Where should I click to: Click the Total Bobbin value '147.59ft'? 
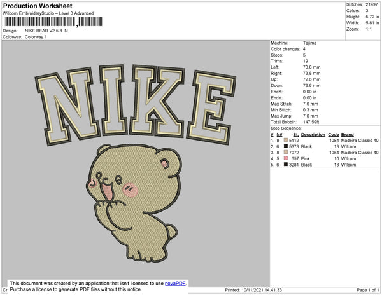(x=311, y=122)
